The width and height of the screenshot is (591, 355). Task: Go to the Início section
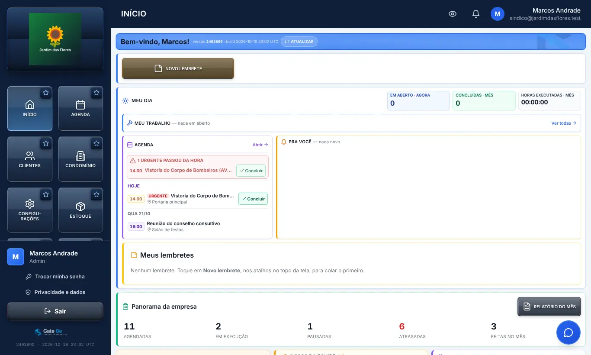[30, 108]
